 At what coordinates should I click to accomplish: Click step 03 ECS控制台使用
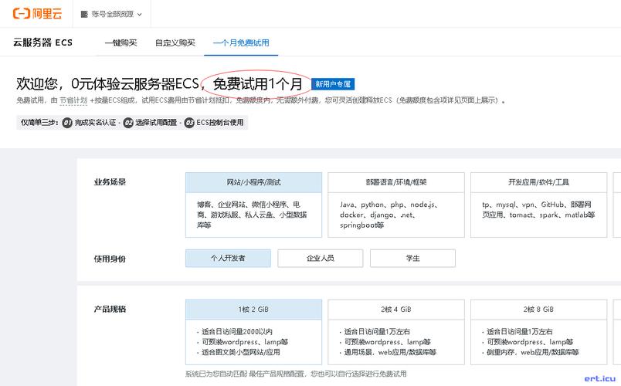[214, 123]
